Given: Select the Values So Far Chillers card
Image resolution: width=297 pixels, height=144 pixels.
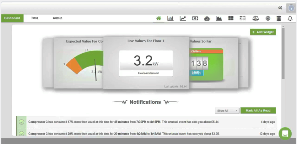Looking at the screenshot, I should (x=213, y=63).
